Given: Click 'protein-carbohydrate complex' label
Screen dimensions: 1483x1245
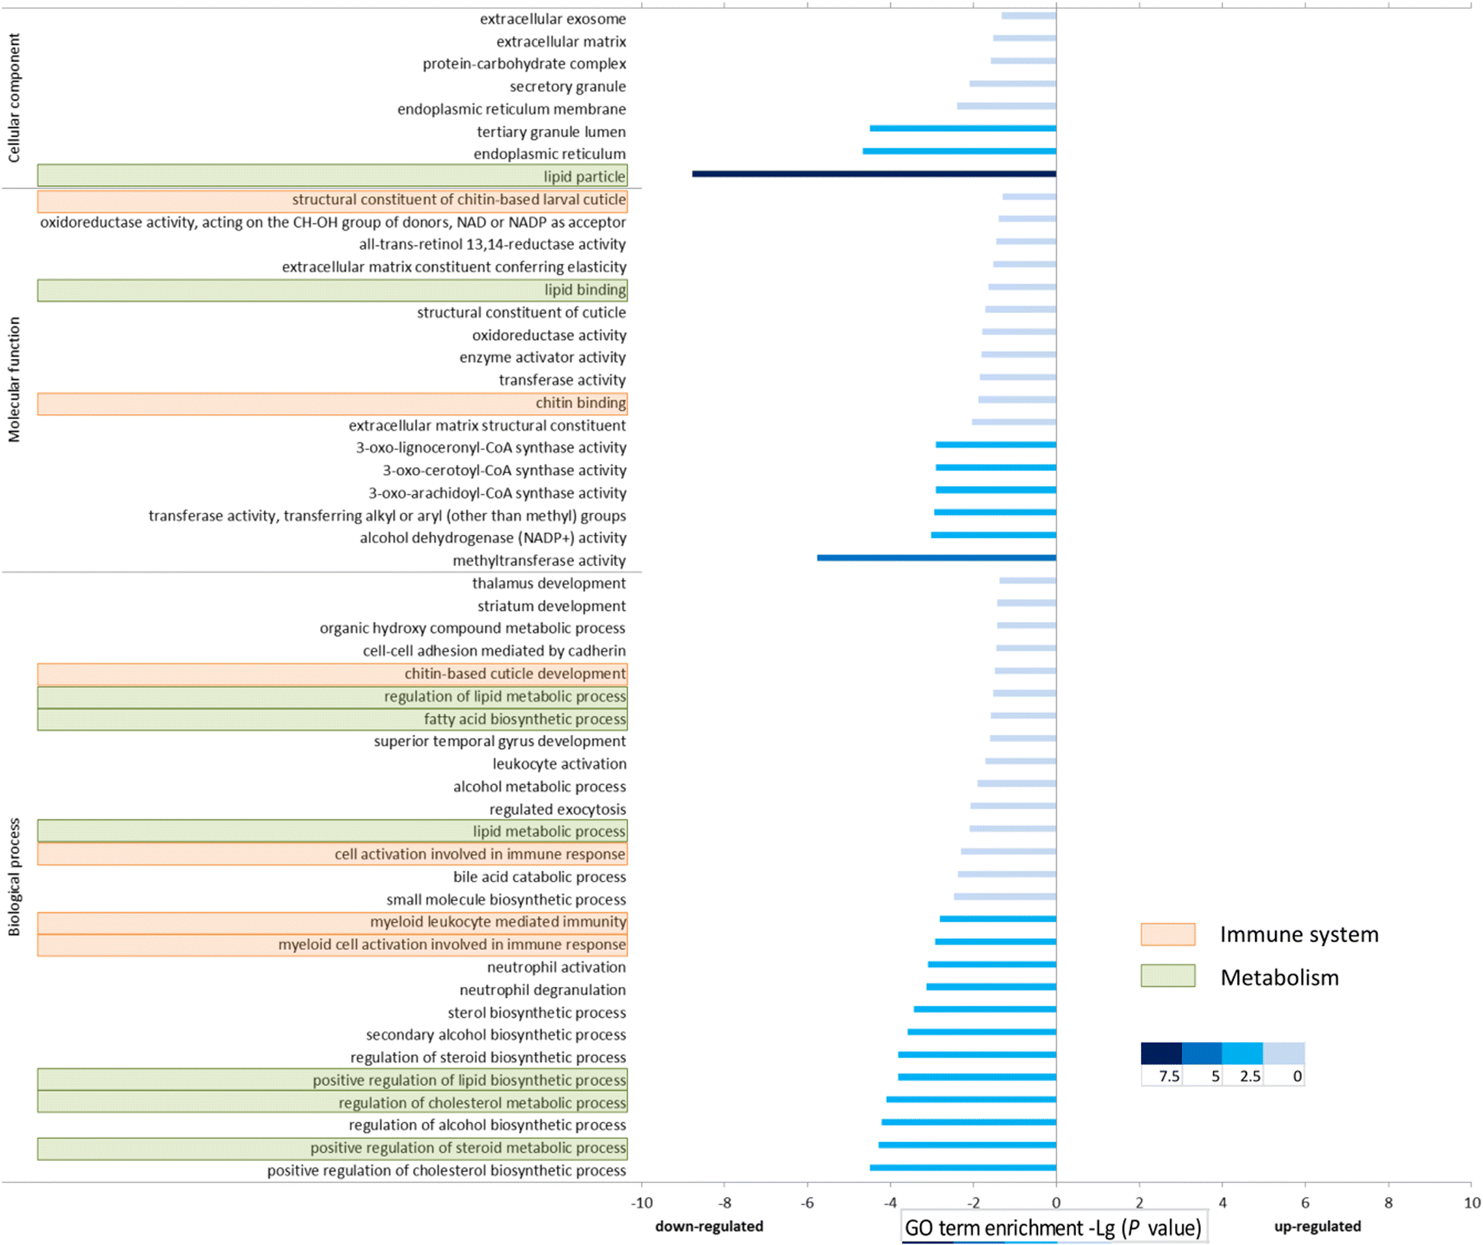Looking at the screenshot, I should coord(524,64).
